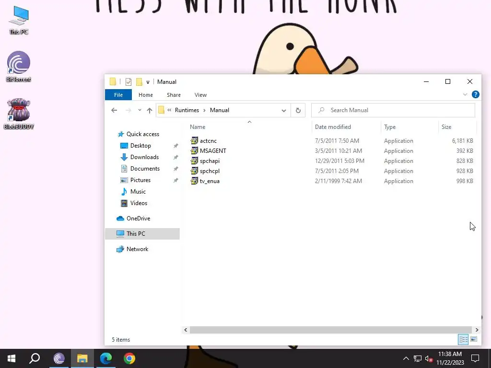Select the tv_enua application file
This screenshot has height=368, width=491.
click(x=210, y=181)
